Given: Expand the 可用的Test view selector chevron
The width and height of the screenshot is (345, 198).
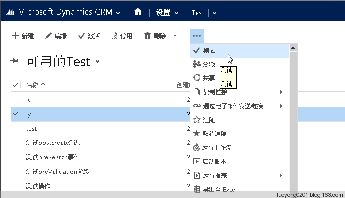Looking at the screenshot, I should [x=97, y=61].
